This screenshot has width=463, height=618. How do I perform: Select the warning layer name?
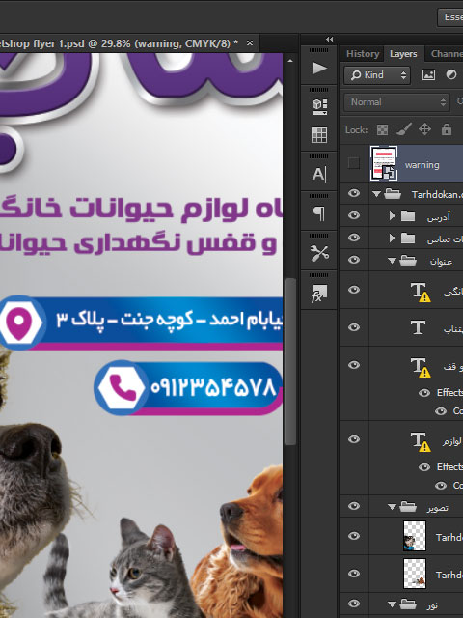(x=422, y=165)
